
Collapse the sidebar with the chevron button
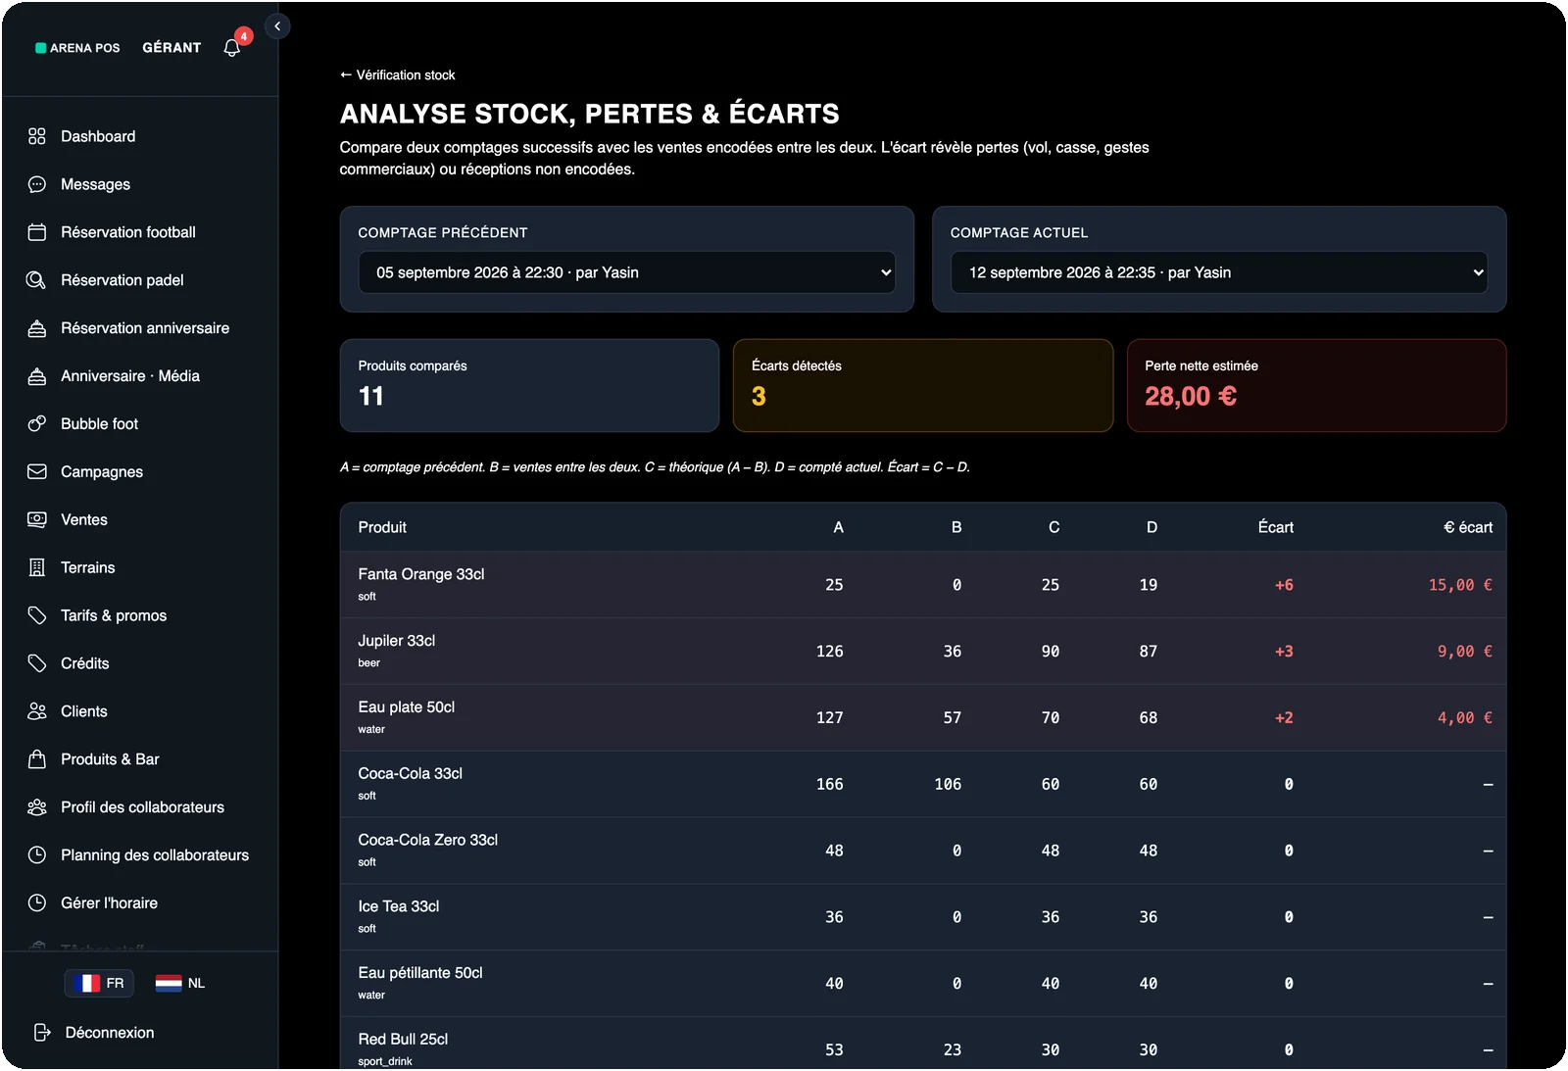[277, 26]
